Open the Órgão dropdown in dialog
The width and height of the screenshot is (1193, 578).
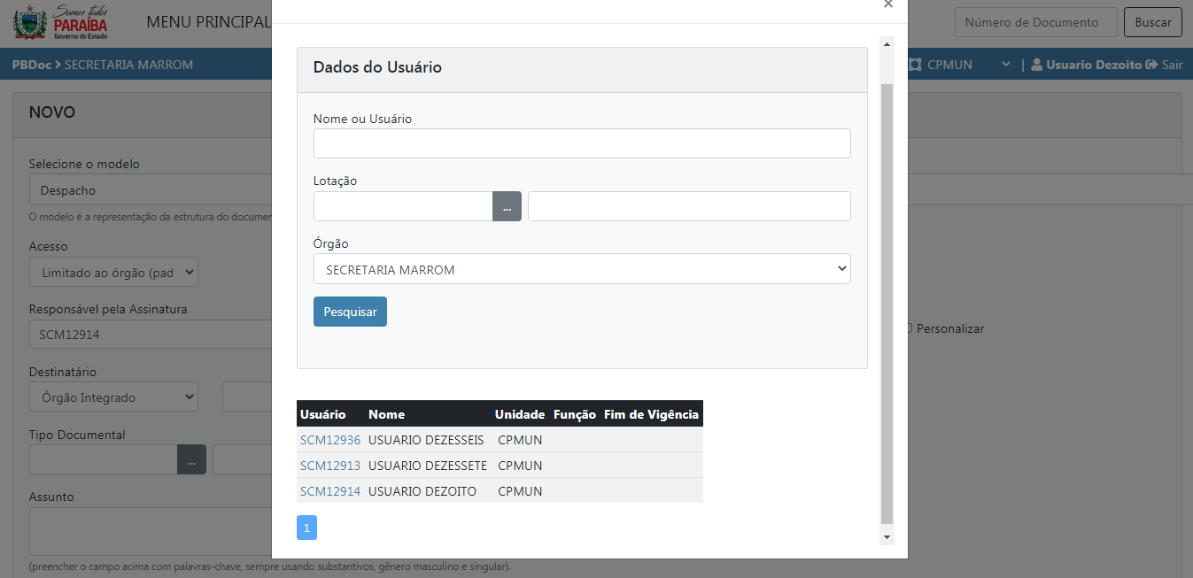click(x=582, y=269)
